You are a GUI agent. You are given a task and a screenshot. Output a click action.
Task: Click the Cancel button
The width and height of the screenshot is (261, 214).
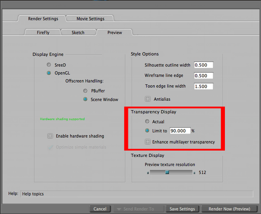pyautogui.click(x=100, y=209)
